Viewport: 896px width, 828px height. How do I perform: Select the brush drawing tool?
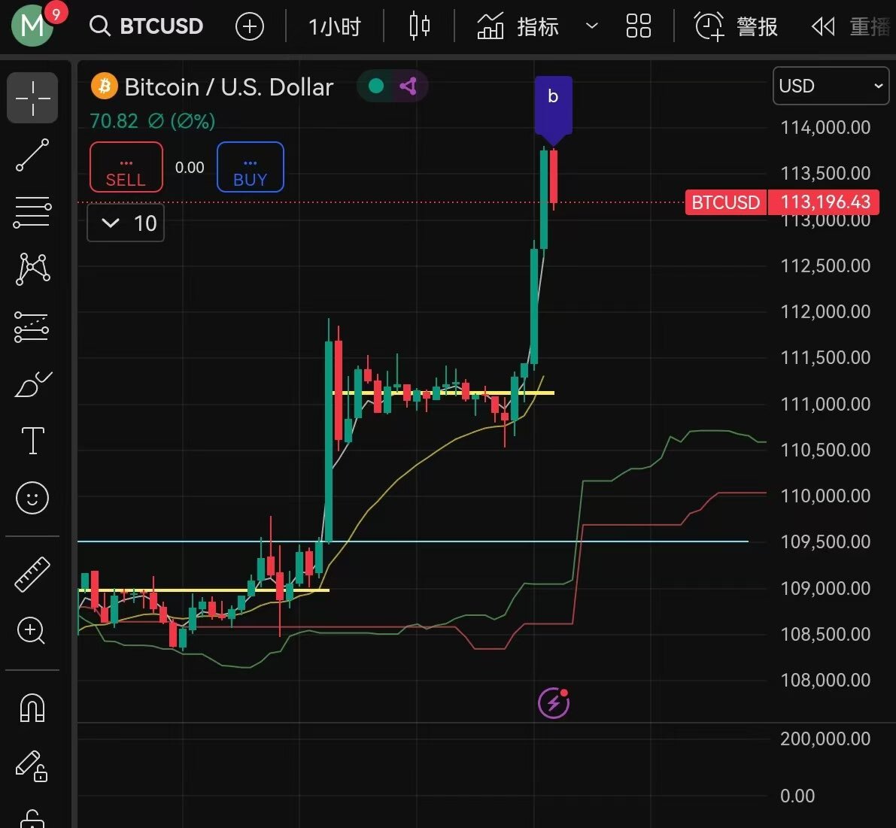pyautogui.click(x=32, y=384)
